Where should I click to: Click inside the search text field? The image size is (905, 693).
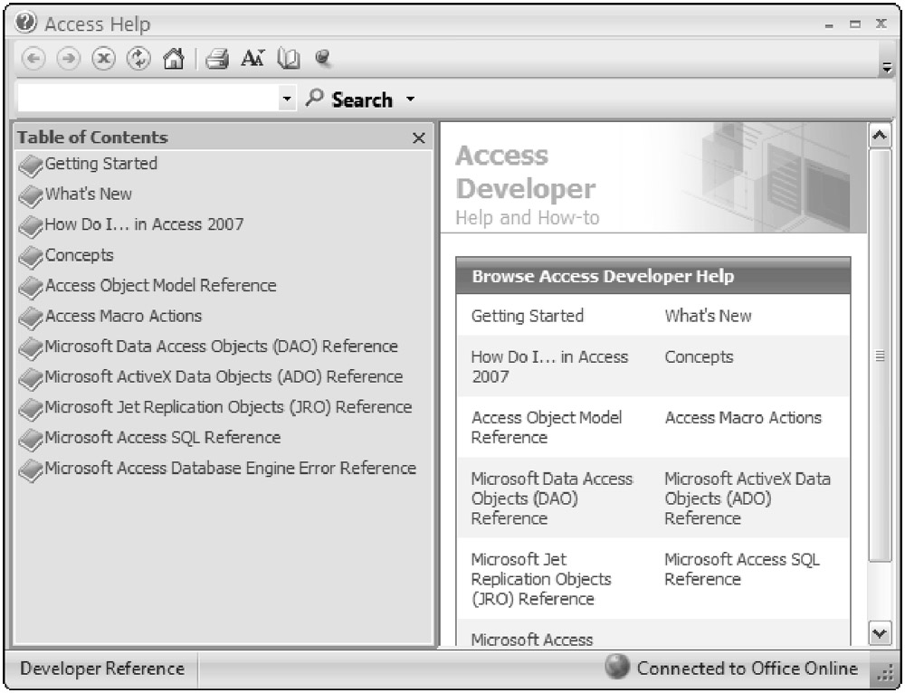[x=145, y=99]
